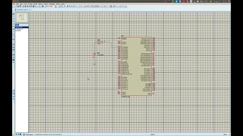
Task: Open the Messages log in status bar
Action: [x=28, y=134]
